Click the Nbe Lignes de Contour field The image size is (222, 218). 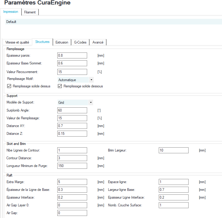pos(72,150)
